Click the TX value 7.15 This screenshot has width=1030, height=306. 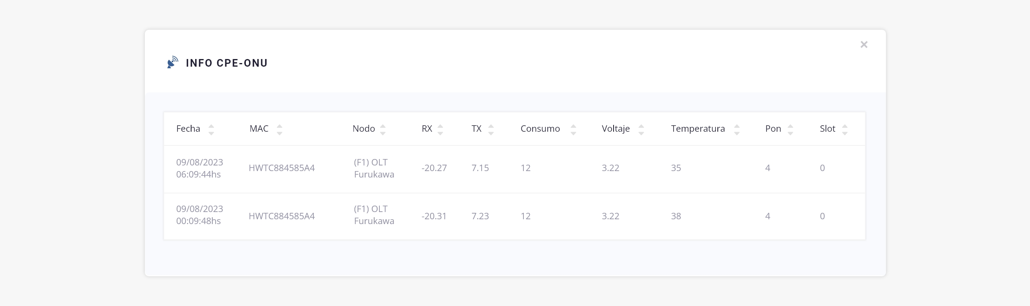(480, 168)
